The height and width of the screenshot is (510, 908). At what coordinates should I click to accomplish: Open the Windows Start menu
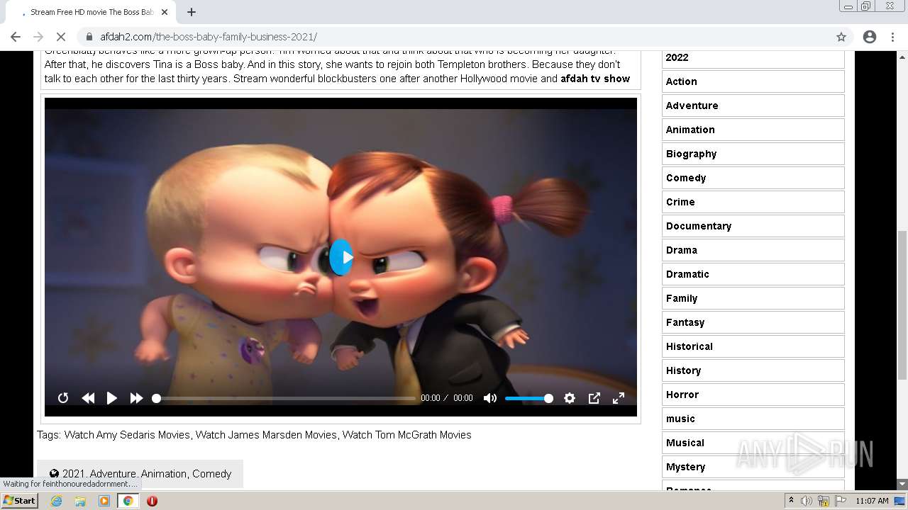(19, 501)
